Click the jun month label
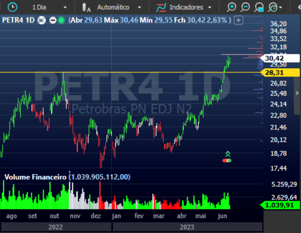 point(222,216)
